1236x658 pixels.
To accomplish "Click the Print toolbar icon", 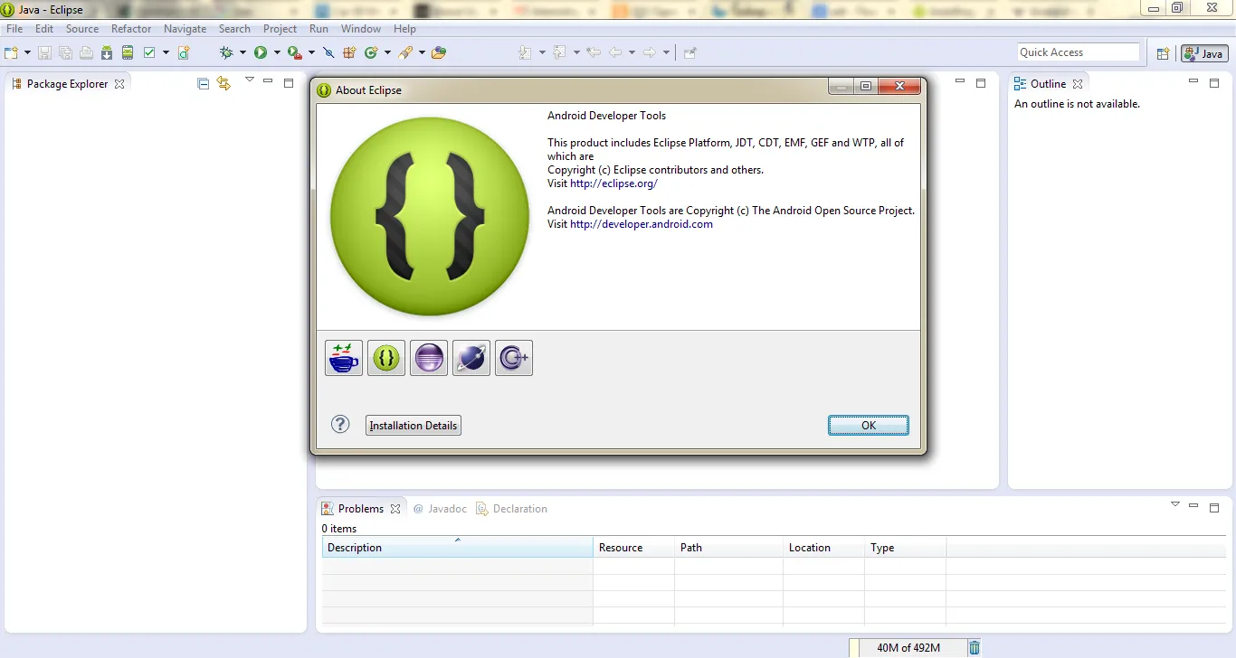I will pyautogui.click(x=86, y=52).
